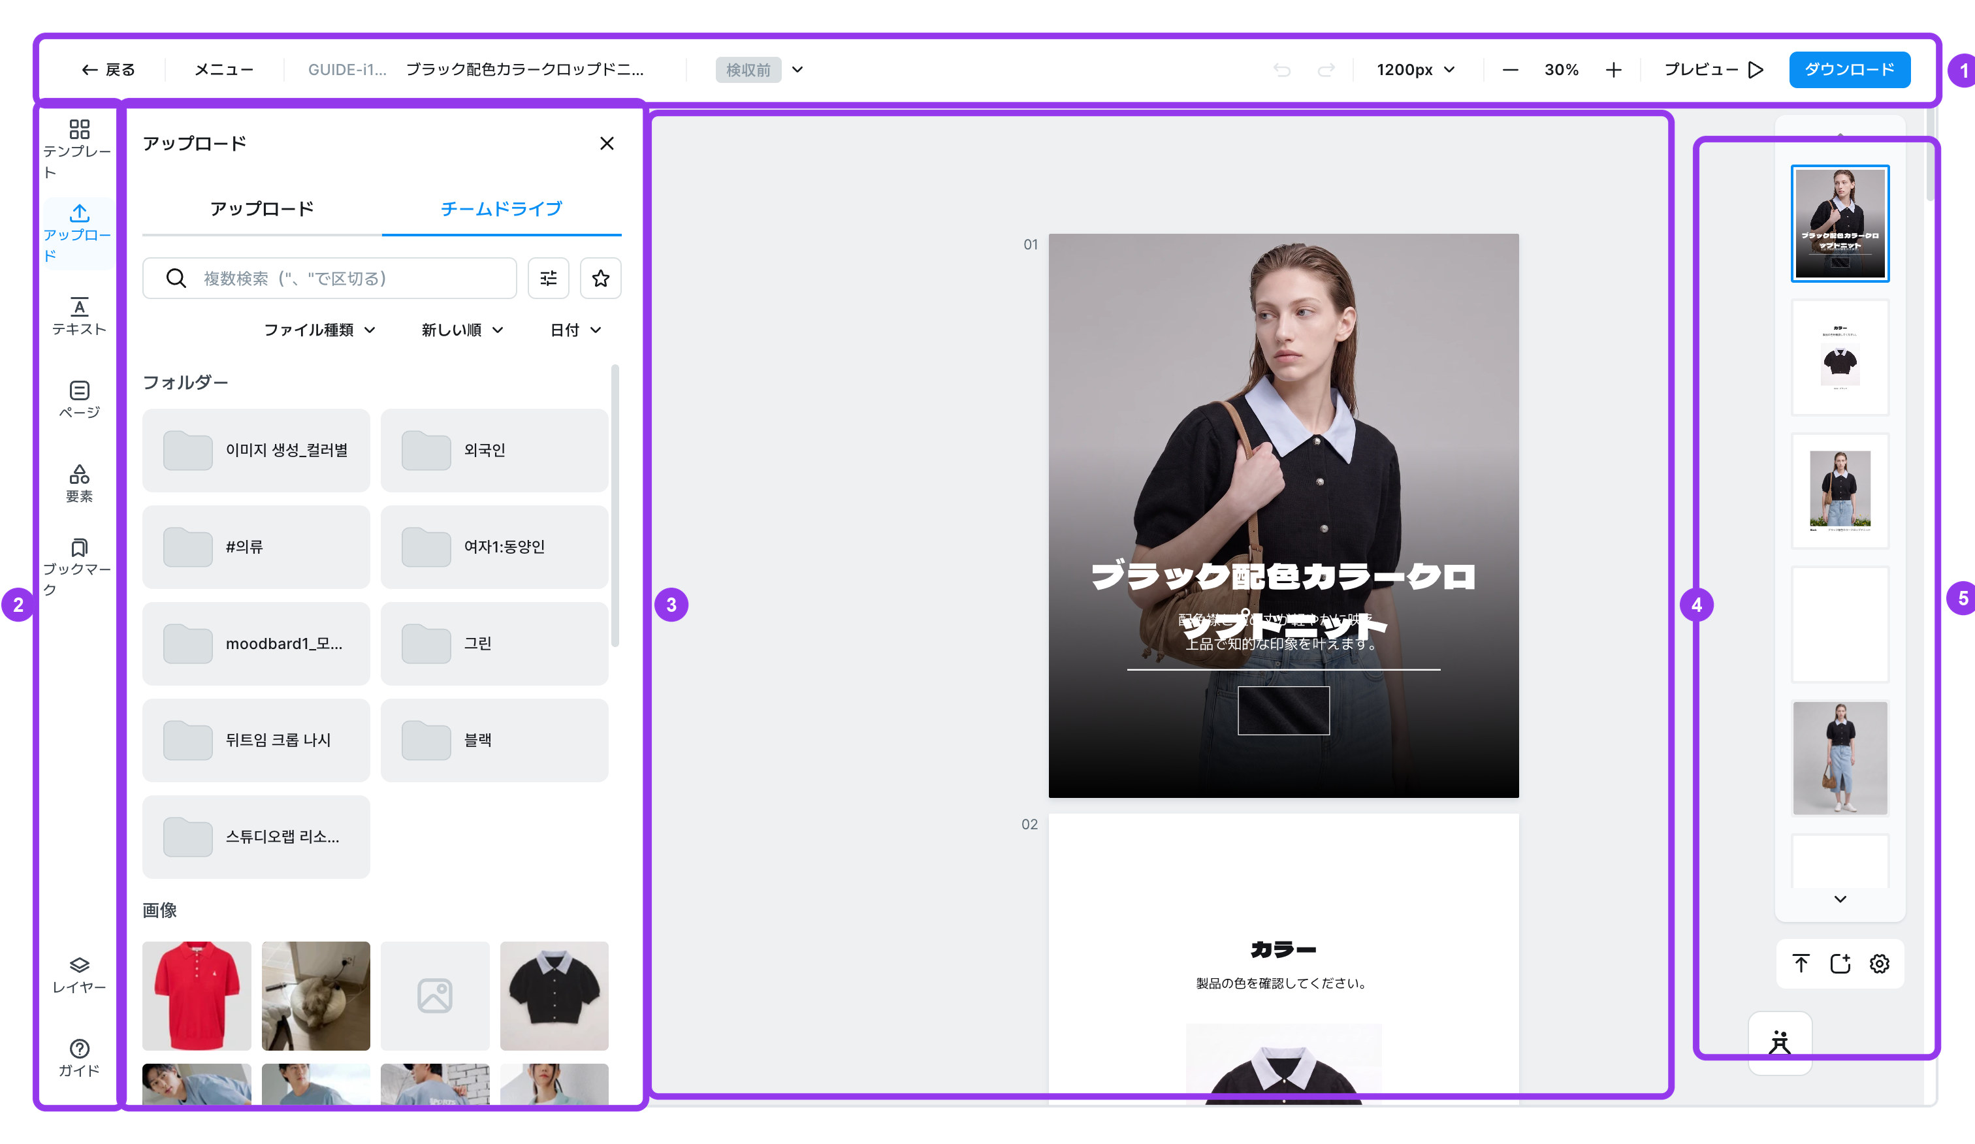The height and width of the screenshot is (1144, 1975).
Task: Click the redo arrow icon
Action: point(1326,70)
